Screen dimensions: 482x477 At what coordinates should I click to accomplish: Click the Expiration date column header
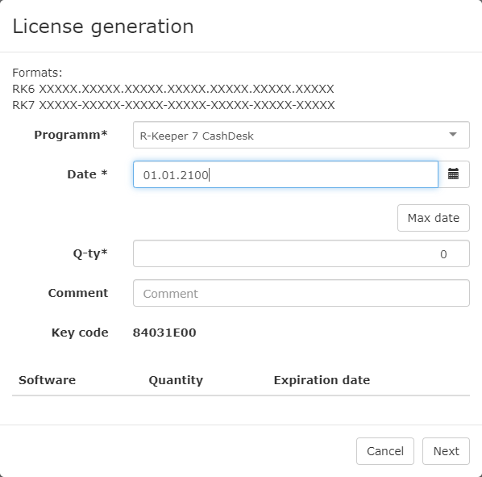322,380
